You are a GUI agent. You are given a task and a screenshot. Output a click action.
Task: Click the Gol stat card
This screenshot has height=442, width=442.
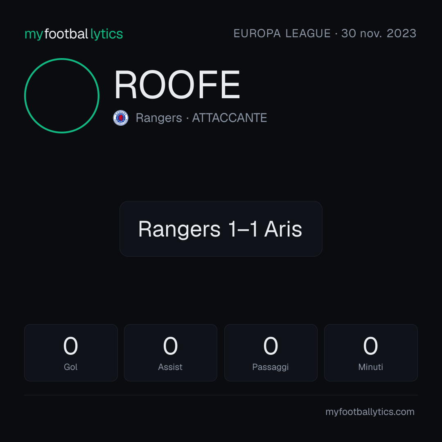(x=71, y=353)
